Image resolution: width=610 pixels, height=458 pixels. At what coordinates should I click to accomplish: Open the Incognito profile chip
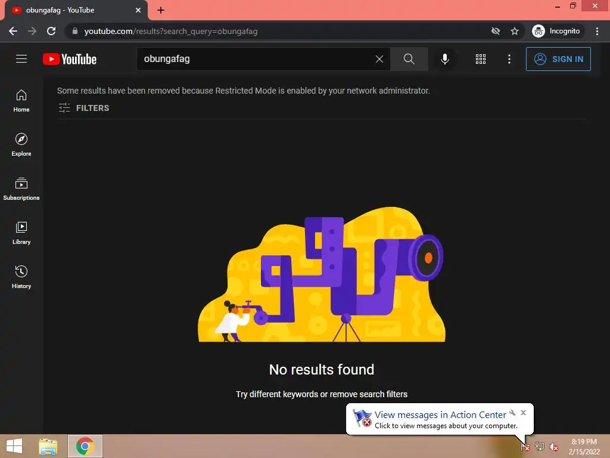tap(556, 31)
